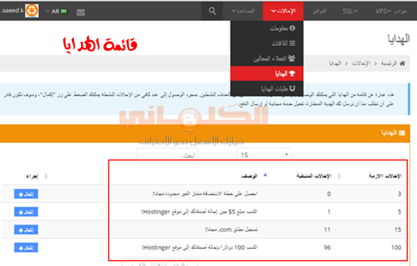Screen dimensions: 417x266
Task: Sort by الإحالات اللازمة column
Action: coord(385,176)
